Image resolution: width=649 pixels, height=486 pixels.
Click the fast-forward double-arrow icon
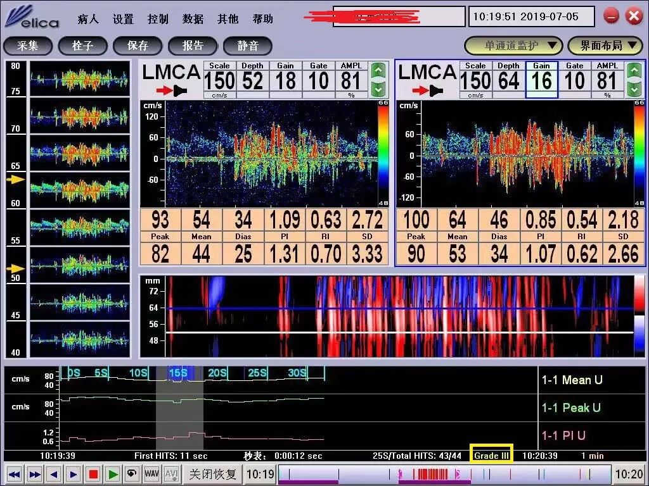pyautogui.click(x=35, y=473)
